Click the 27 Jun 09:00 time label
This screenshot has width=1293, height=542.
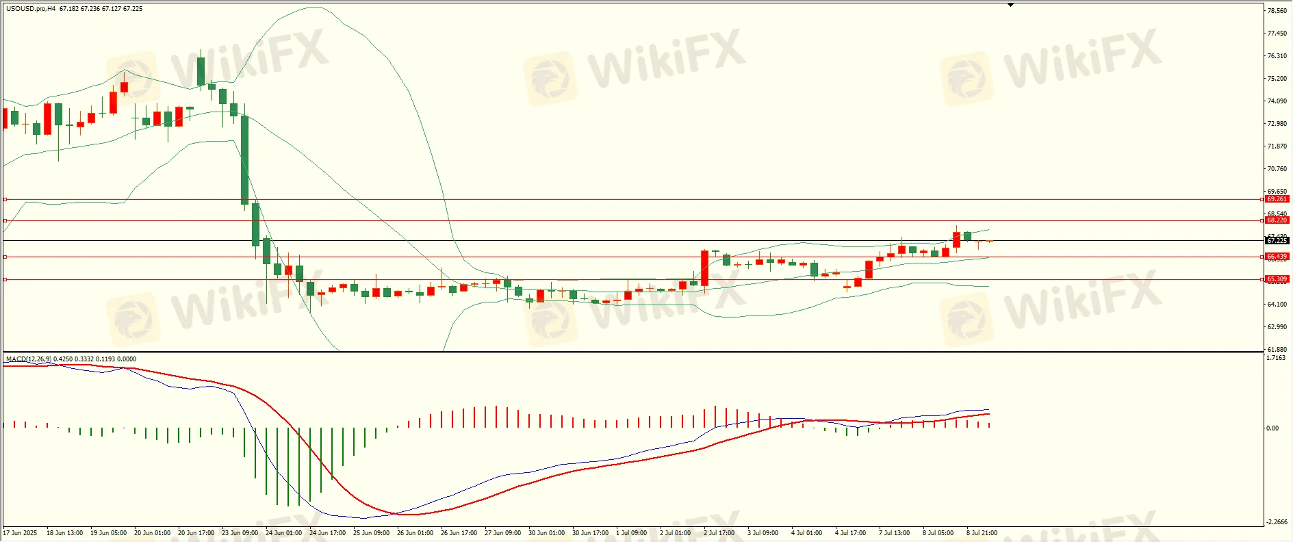[x=502, y=533]
